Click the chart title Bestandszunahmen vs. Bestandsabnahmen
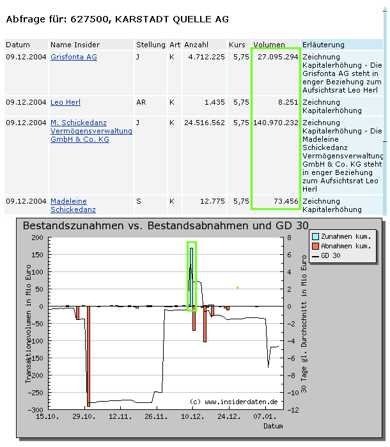Screen dimensions: 390x447 click(x=166, y=226)
